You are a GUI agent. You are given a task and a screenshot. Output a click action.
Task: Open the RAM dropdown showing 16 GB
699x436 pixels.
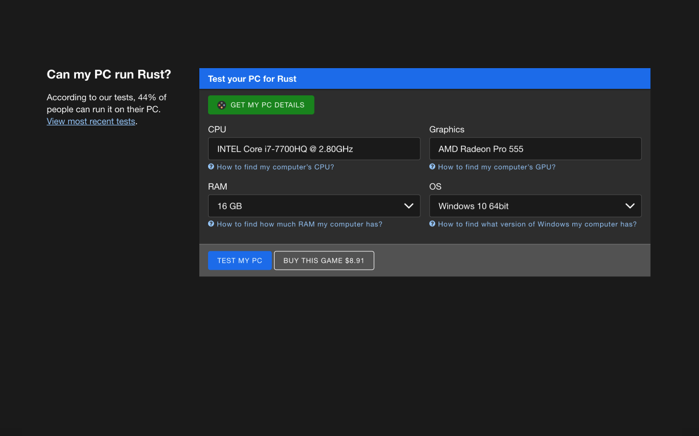314,206
